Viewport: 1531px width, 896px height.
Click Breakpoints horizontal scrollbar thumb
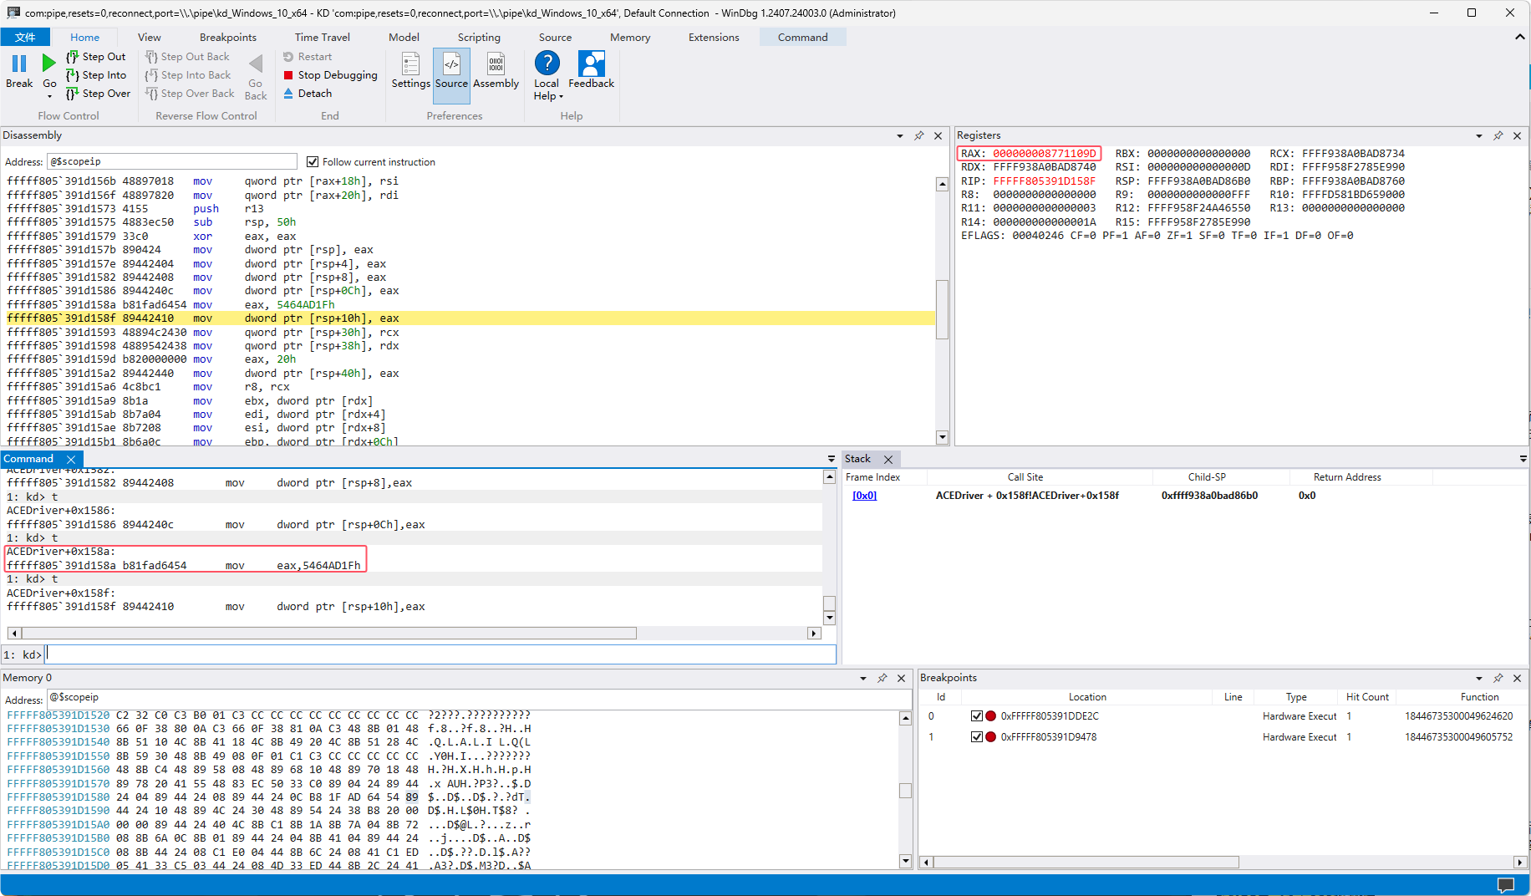point(1086,862)
